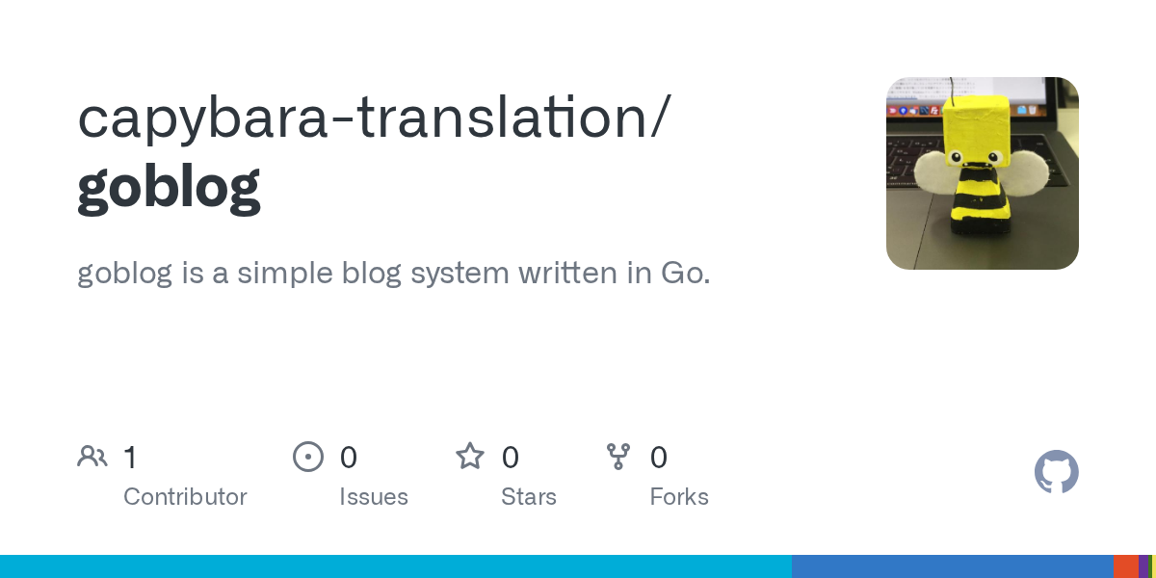Click the cyan segment of language bar
Screen dimensions: 1156x578
point(395,566)
